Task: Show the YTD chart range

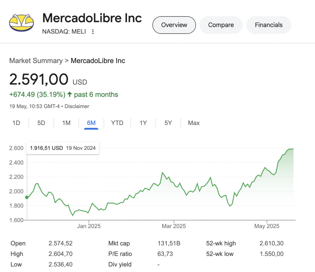Action: [x=117, y=123]
